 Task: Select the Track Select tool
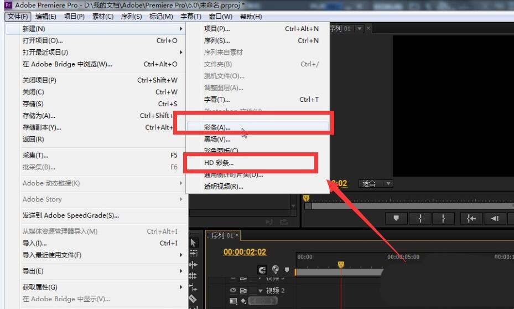coord(193,253)
